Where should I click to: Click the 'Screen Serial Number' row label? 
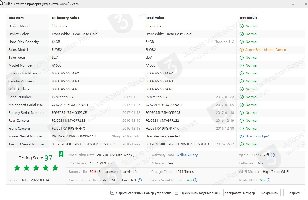(x=26, y=136)
